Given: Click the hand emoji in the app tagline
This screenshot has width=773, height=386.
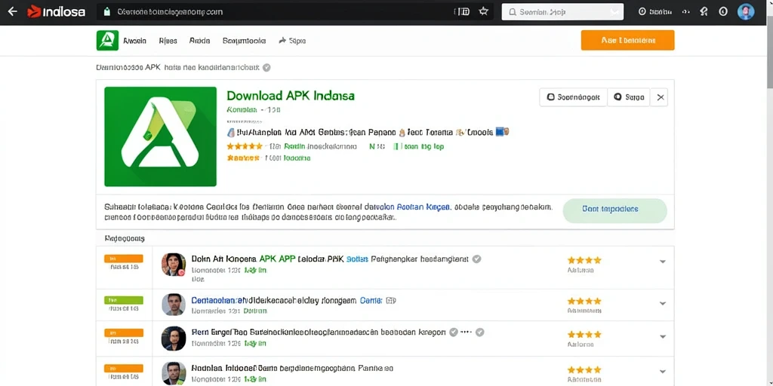Looking at the screenshot, I should point(402,132).
